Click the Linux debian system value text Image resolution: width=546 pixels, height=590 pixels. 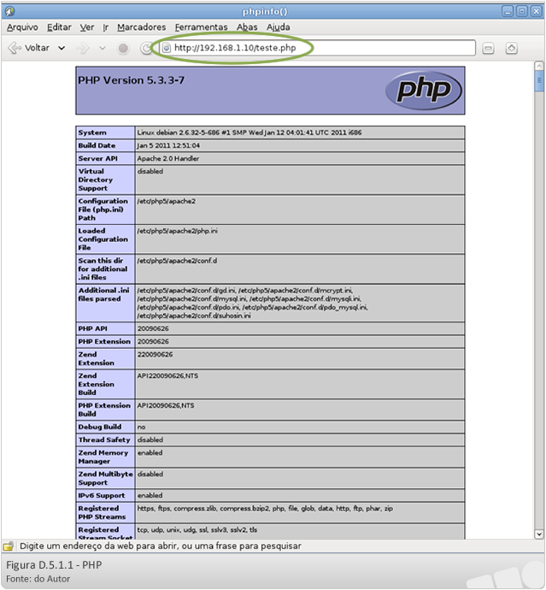click(x=250, y=133)
